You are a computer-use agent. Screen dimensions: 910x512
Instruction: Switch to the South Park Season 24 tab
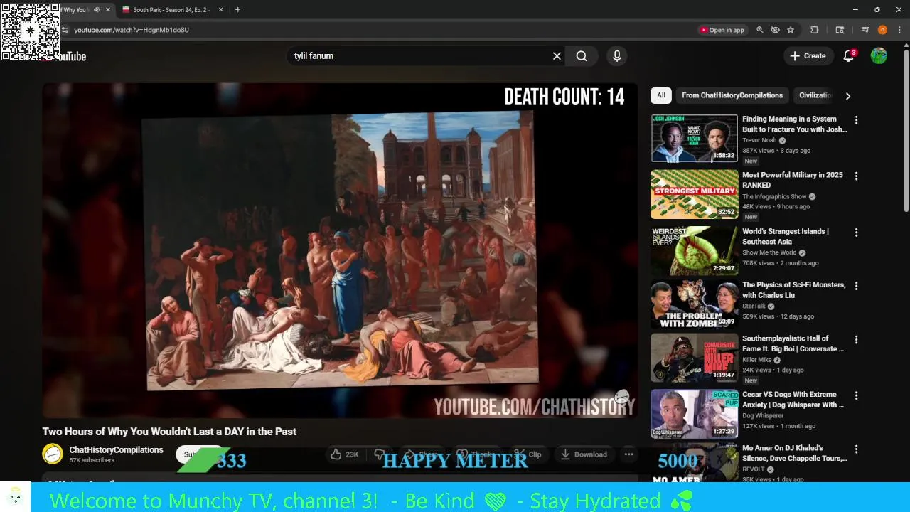click(171, 10)
